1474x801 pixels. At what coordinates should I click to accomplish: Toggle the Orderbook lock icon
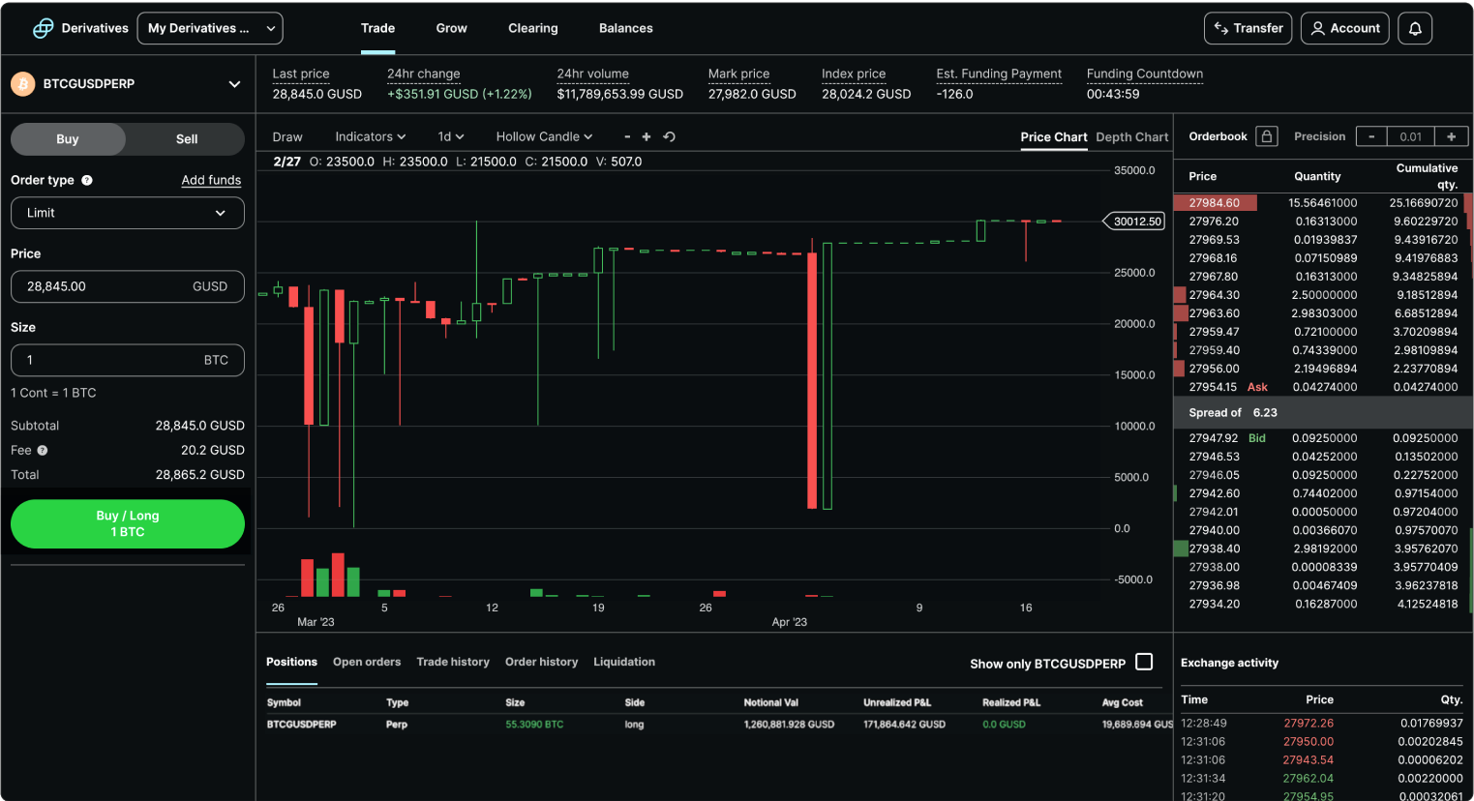click(1267, 136)
